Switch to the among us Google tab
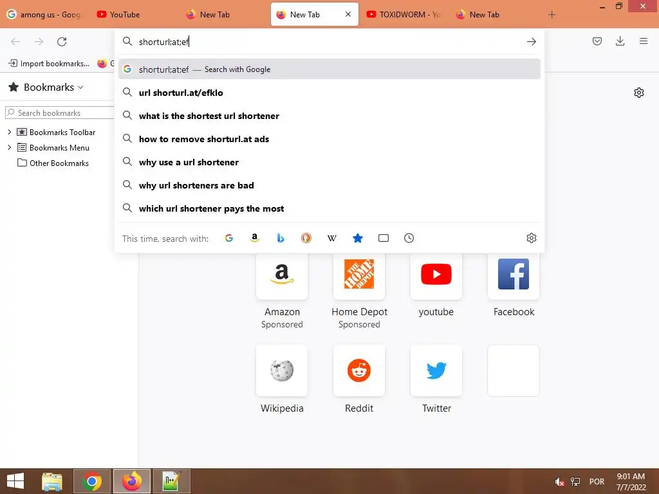Image resolution: width=659 pixels, height=494 pixels. click(x=44, y=15)
